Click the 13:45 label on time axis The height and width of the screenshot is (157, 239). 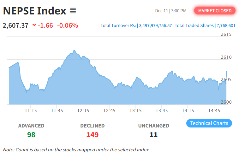click(162, 111)
